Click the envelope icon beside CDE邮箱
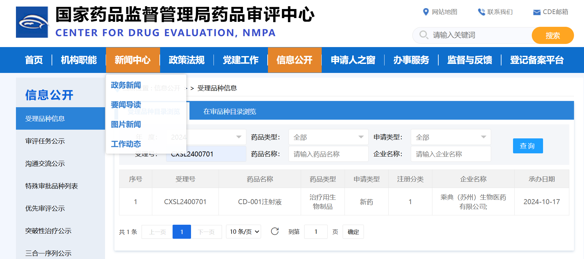The width and height of the screenshot is (584, 259). coord(537,12)
